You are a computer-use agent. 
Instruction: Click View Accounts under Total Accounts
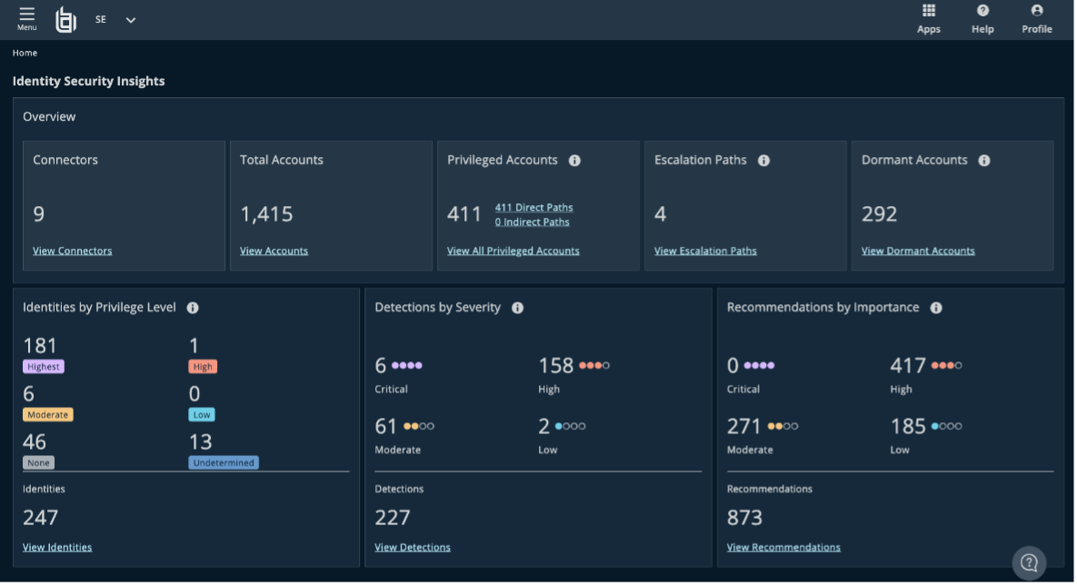click(x=274, y=251)
